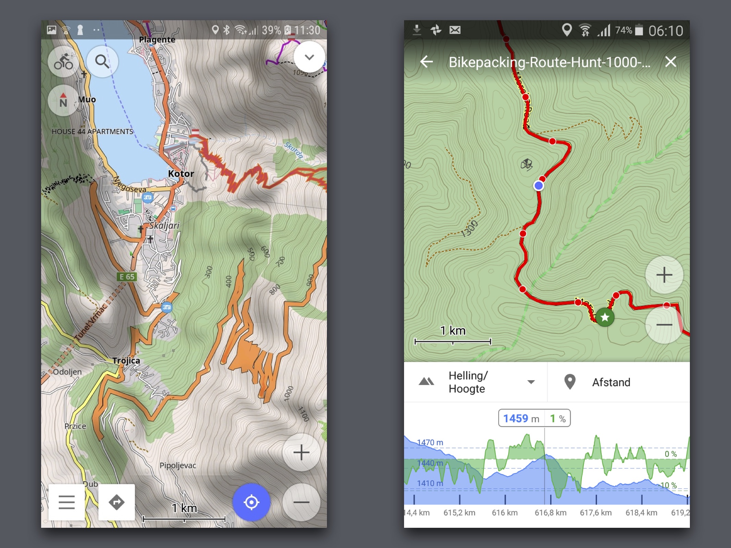Screen dimensions: 731x548
Task: Expand the top-right chevron widget panel
Action: pos(309,57)
